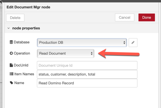This screenshot has width=161, height=108.
Task: Click the Delete button
Action: [15, 18]
